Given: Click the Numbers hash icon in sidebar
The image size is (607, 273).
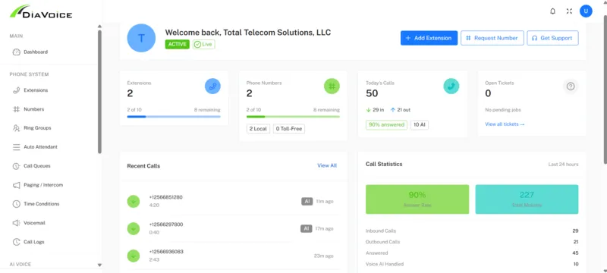Looking at the screenshot, I should pyautogui.click(x=16, y=109).
